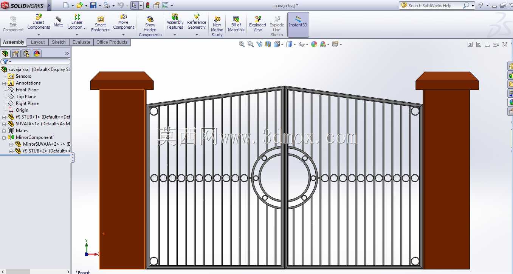The image size is (513, 274).
Task: Toggle the Instant3D button
Action: (x=298, y=25)
